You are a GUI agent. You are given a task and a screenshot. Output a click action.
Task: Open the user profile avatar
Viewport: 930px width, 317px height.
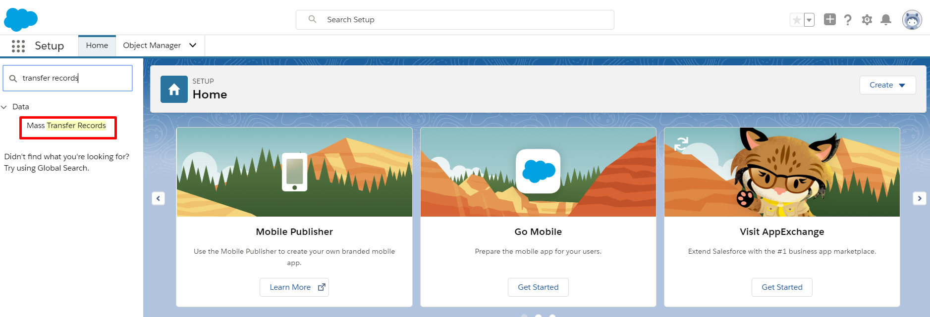912,20
